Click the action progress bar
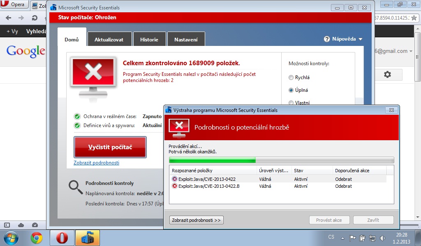 pyautogui.click(x=281, y=160)
